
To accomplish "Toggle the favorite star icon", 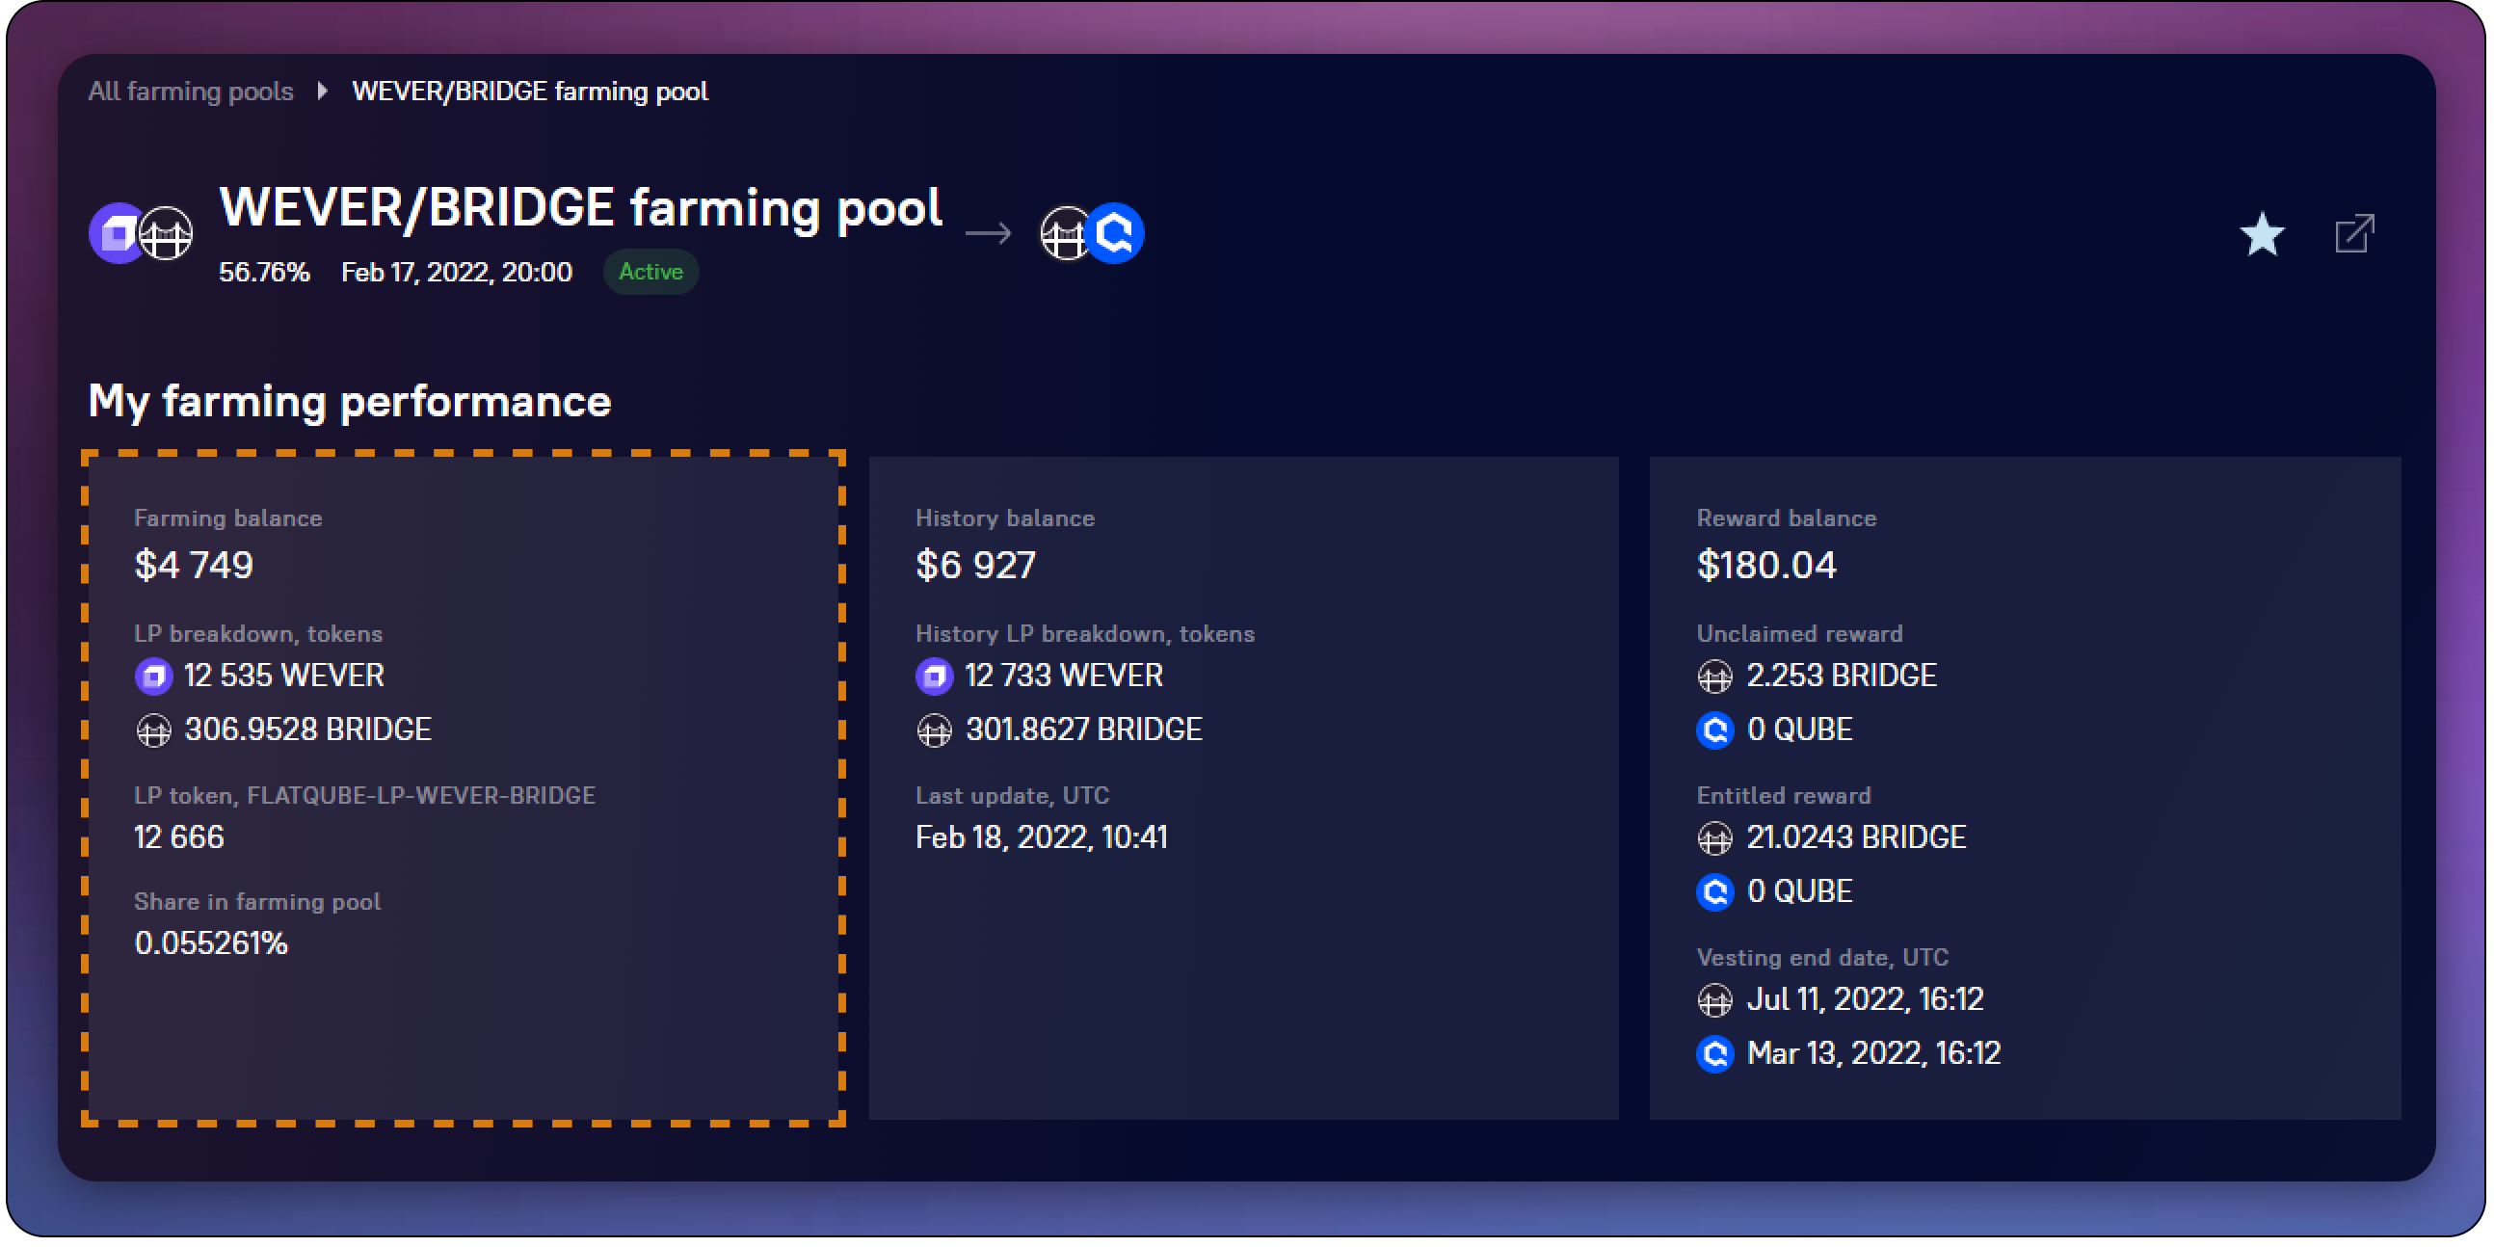I will (2262, 235).
